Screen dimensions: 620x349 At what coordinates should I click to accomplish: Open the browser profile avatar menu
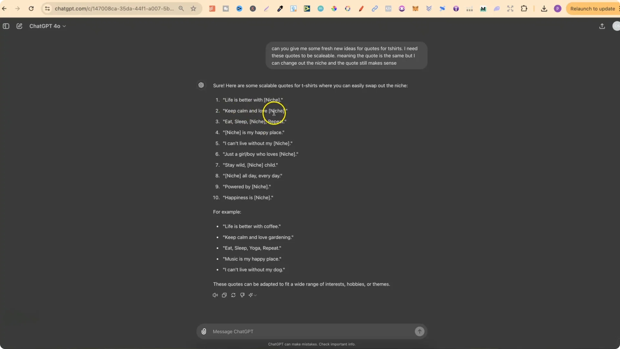click(x=558, y=9)
